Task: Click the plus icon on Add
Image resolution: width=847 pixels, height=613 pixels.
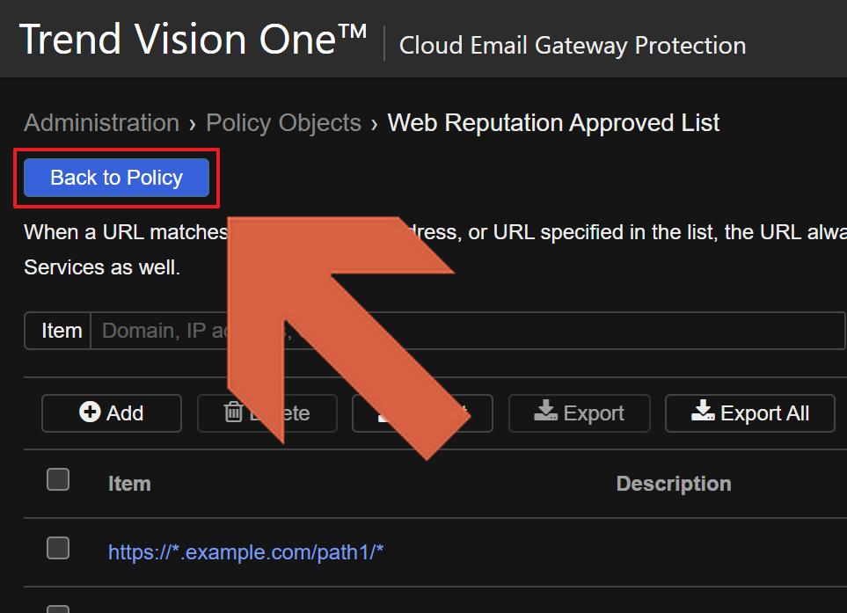Action: [90, 412]
